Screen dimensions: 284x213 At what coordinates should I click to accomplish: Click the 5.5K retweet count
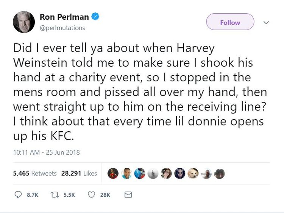point(69,195)
